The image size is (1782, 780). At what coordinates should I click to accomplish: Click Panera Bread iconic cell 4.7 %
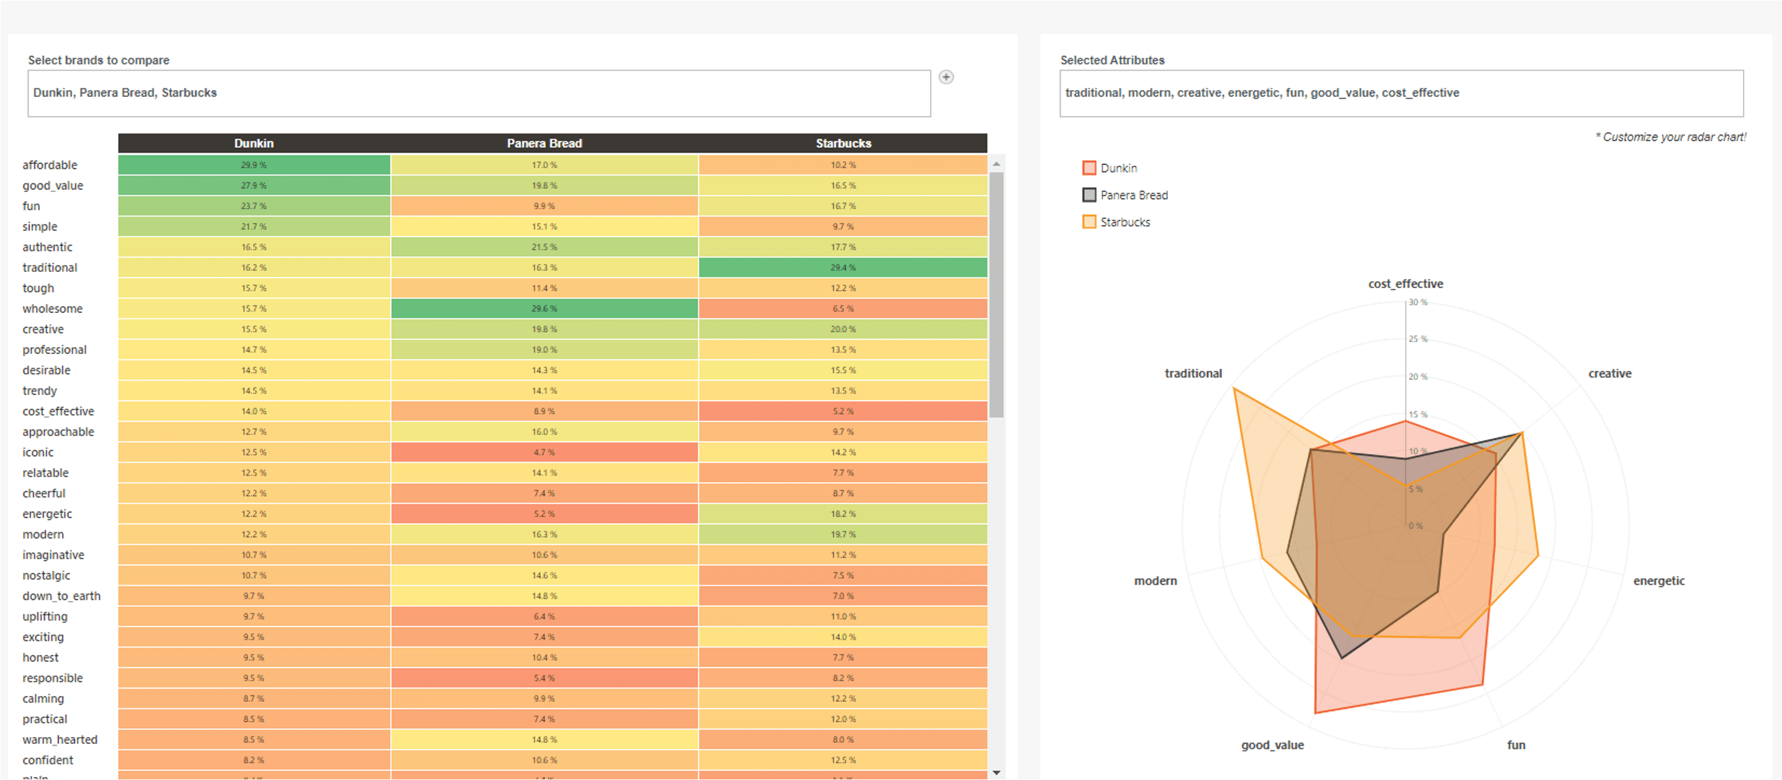(545, 453)
